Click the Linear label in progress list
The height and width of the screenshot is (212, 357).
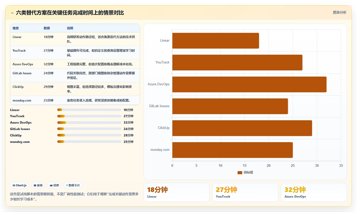(15, 110)
